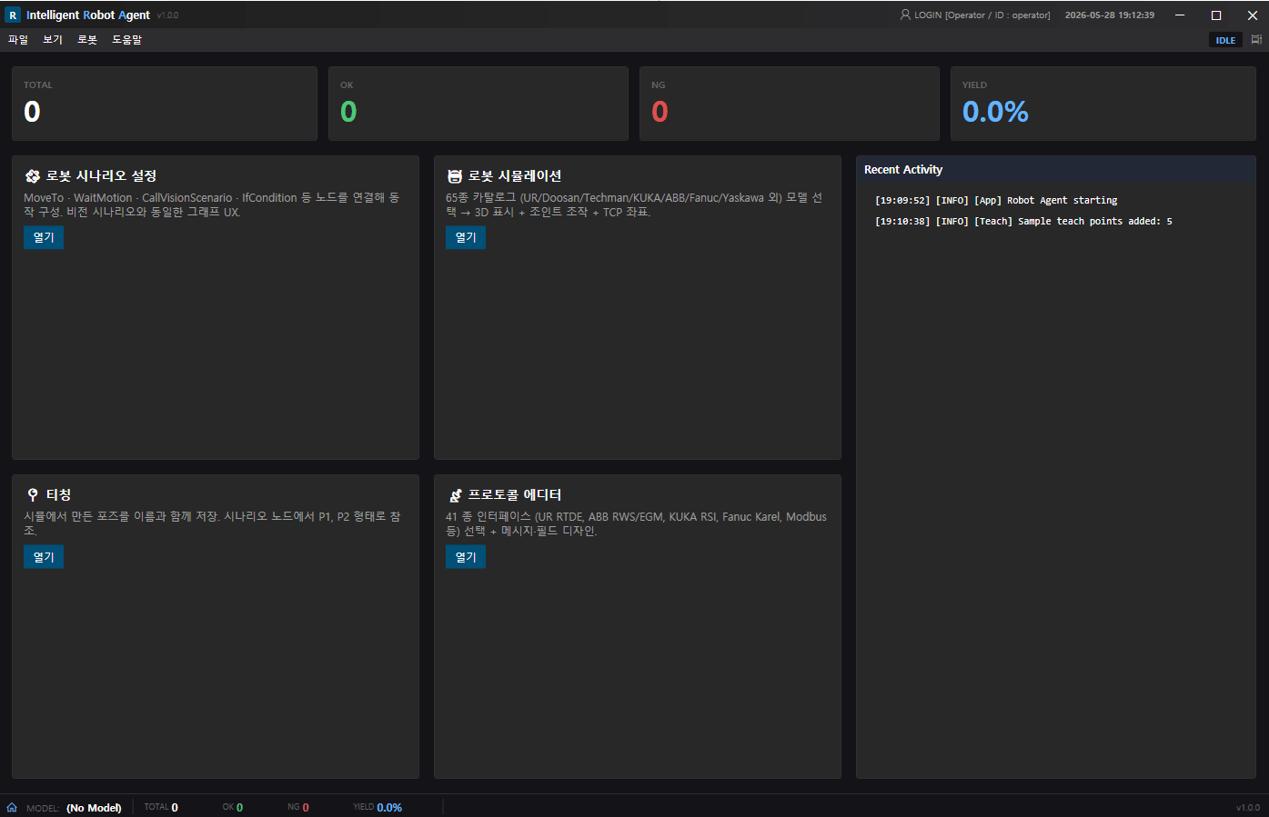Open robot scenario settings with 열기
Screen dimensions: 1269x817
point(44,237)
